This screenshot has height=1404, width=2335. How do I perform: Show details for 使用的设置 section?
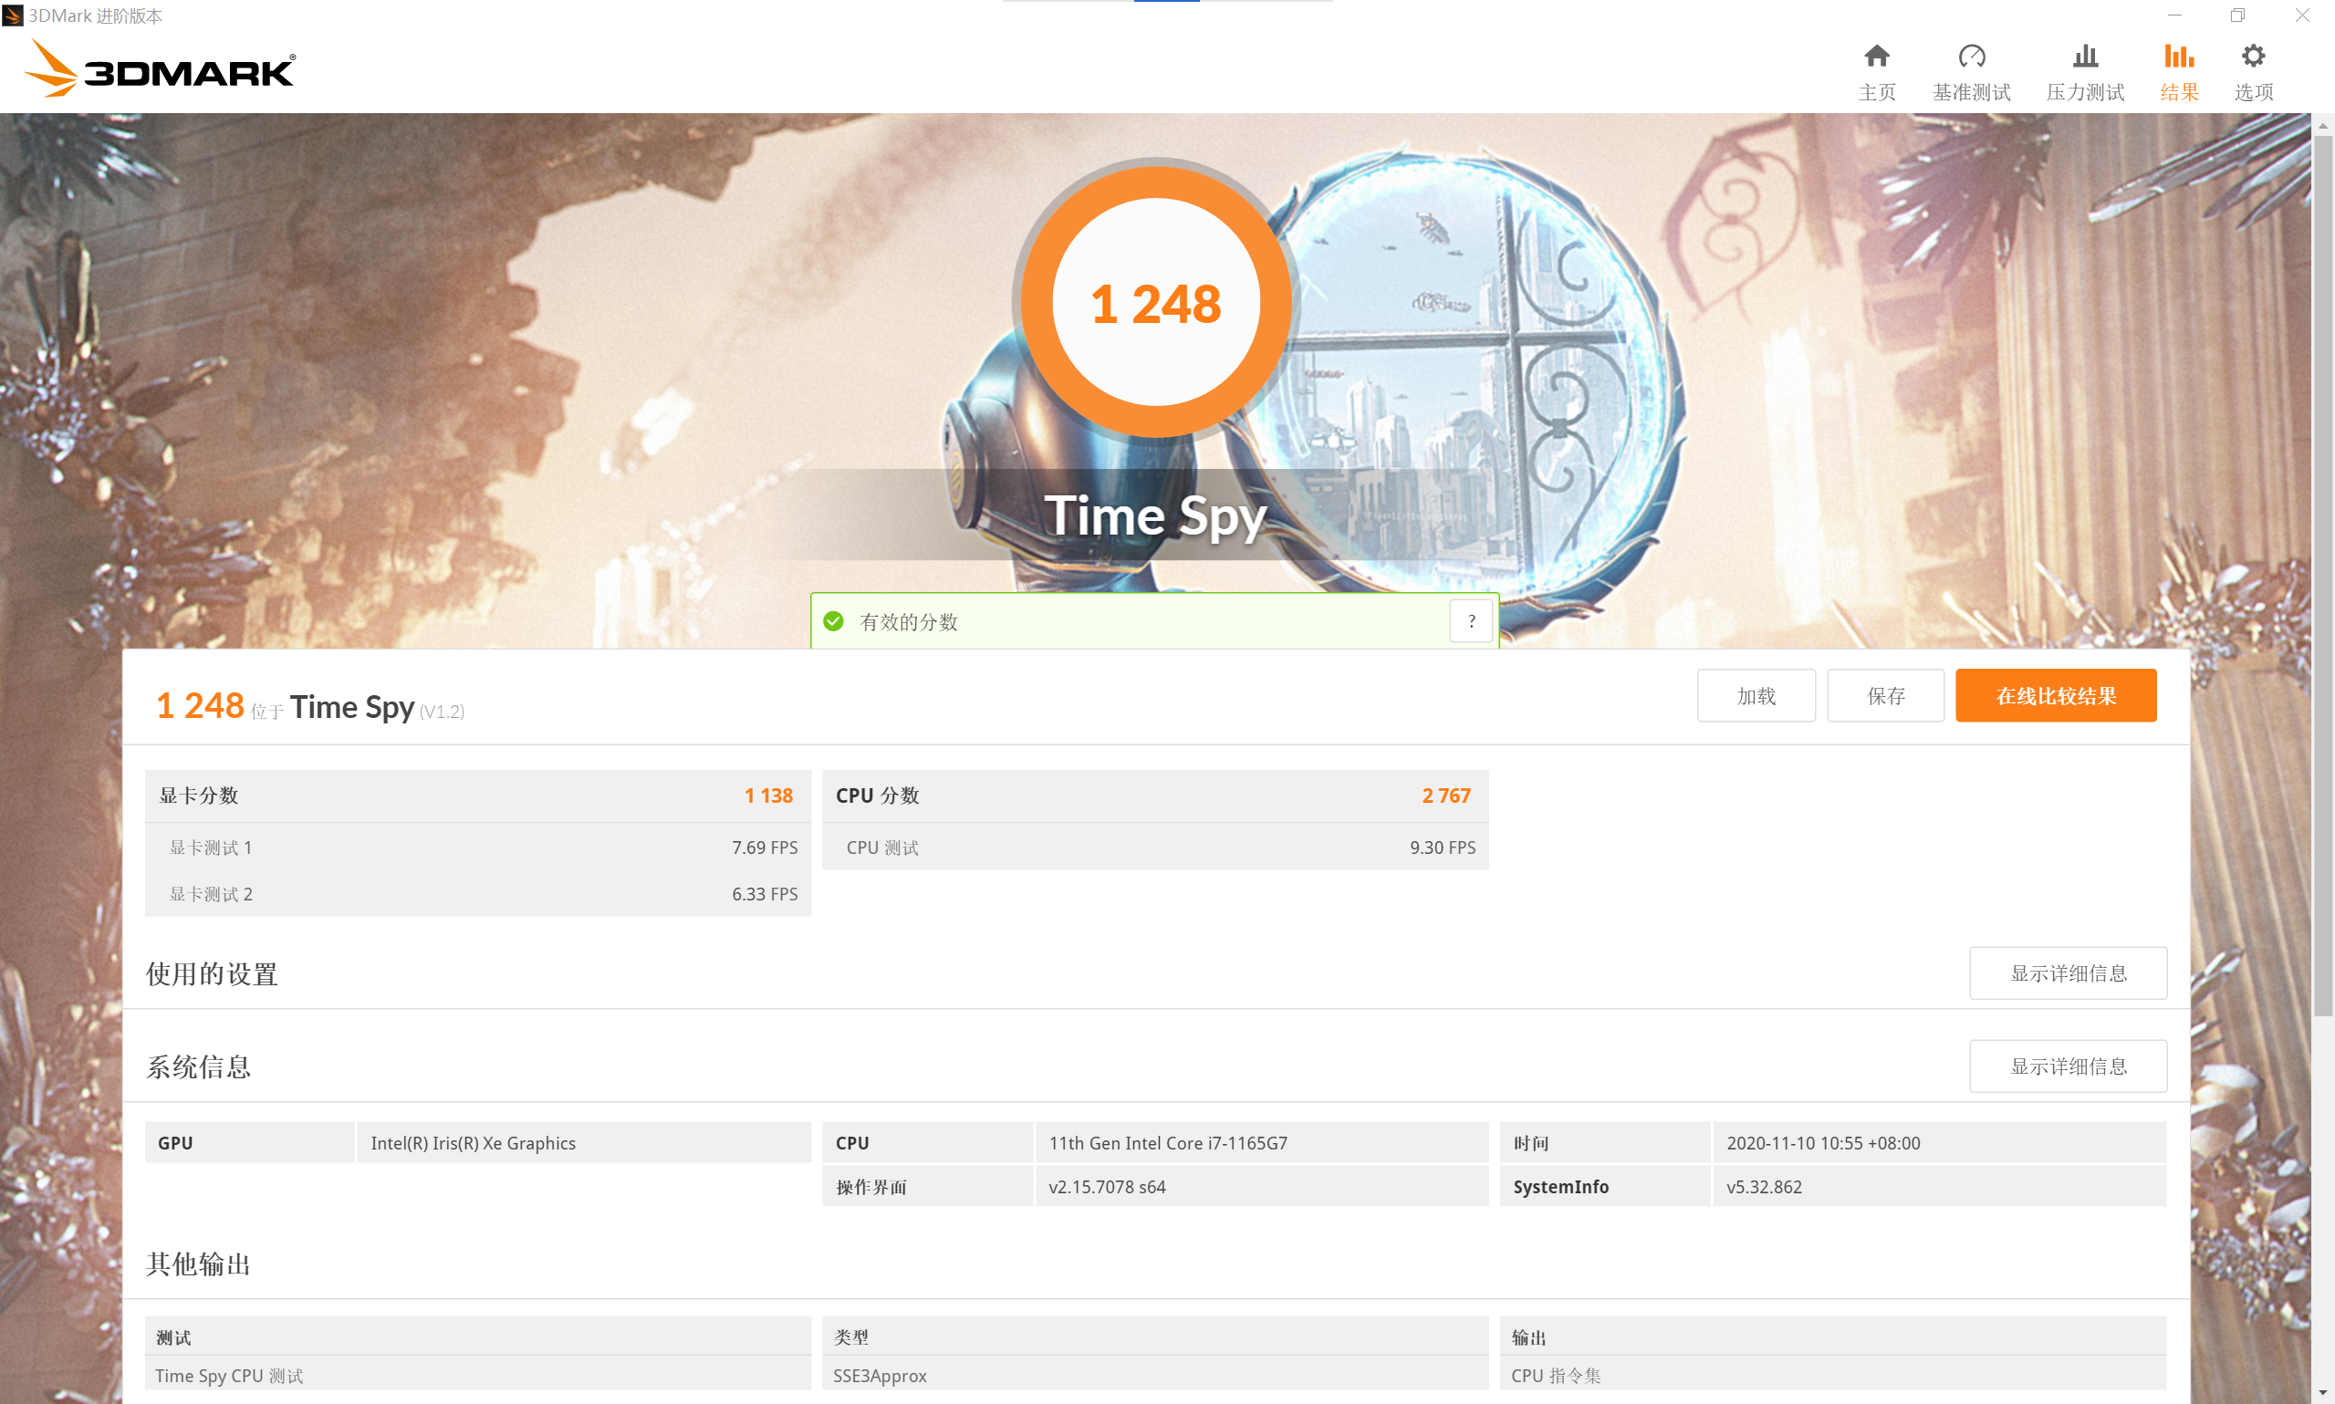(2068, 972)
